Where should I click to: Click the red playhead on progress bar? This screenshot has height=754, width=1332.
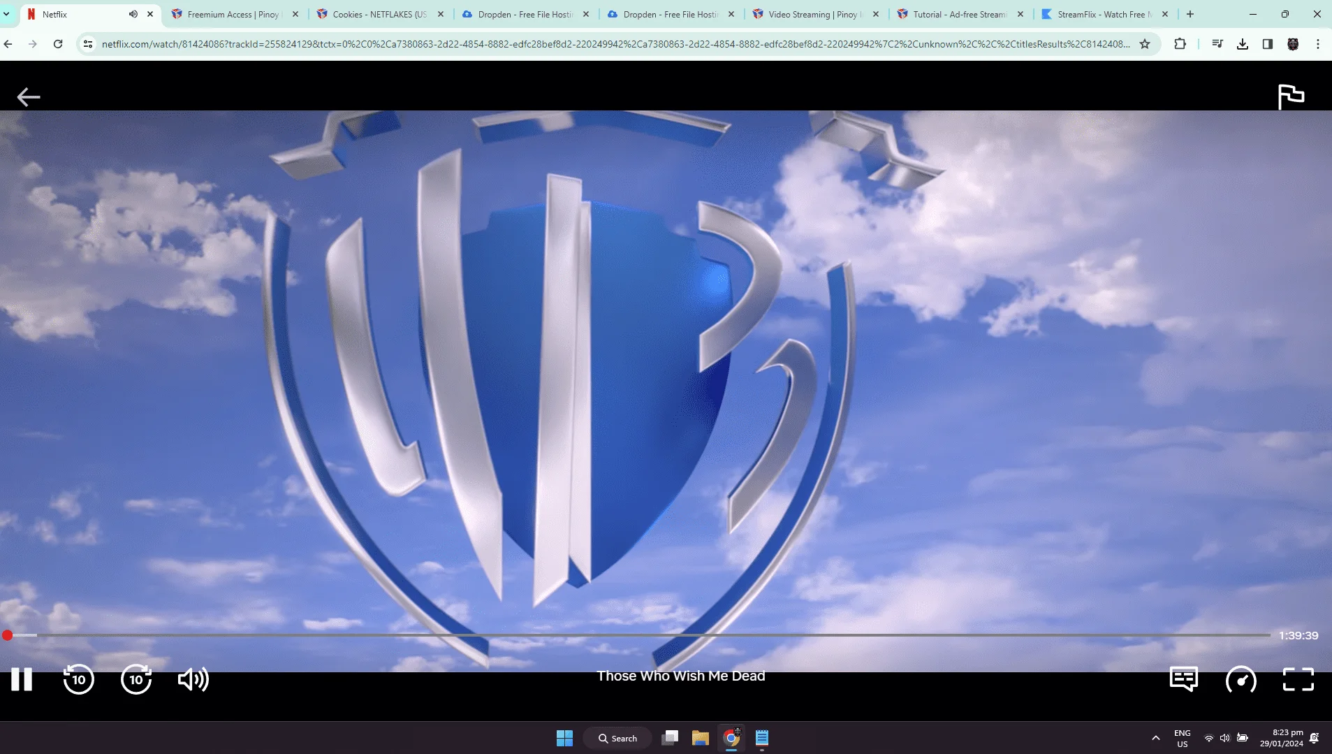[x=7, y=635]
